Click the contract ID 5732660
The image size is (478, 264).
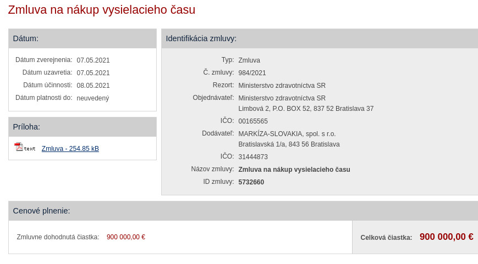251,182
